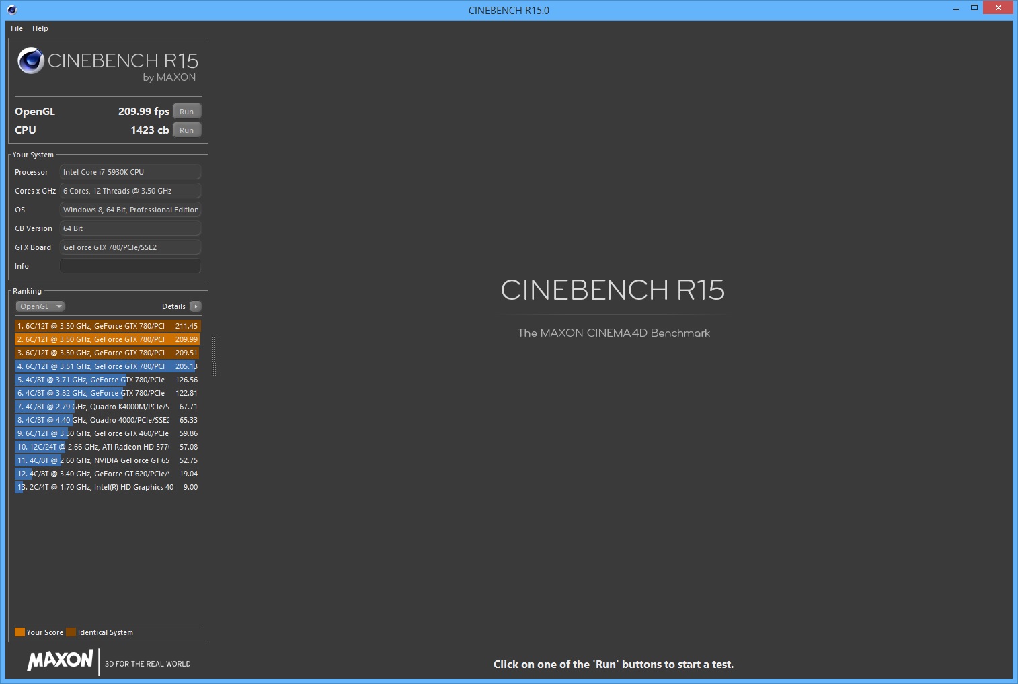Image resolution: width=1018 pixels, height=684 pixels.
Task: Run the CPU benchmark test
Action: click(x=187, y=130)
